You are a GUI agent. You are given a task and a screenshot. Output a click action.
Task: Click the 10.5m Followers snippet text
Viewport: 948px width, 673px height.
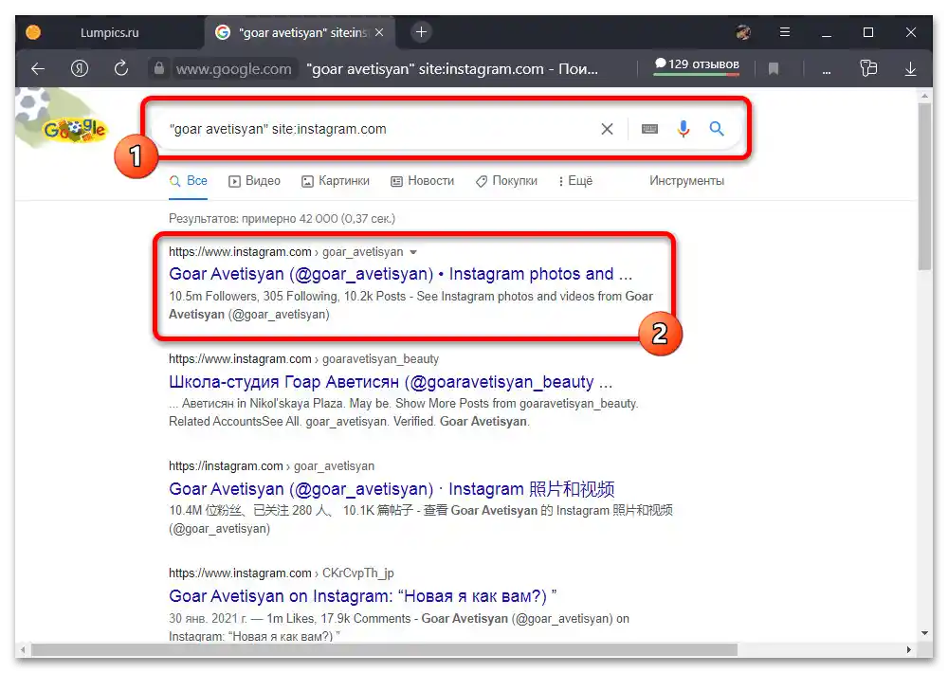coord(410,305)
